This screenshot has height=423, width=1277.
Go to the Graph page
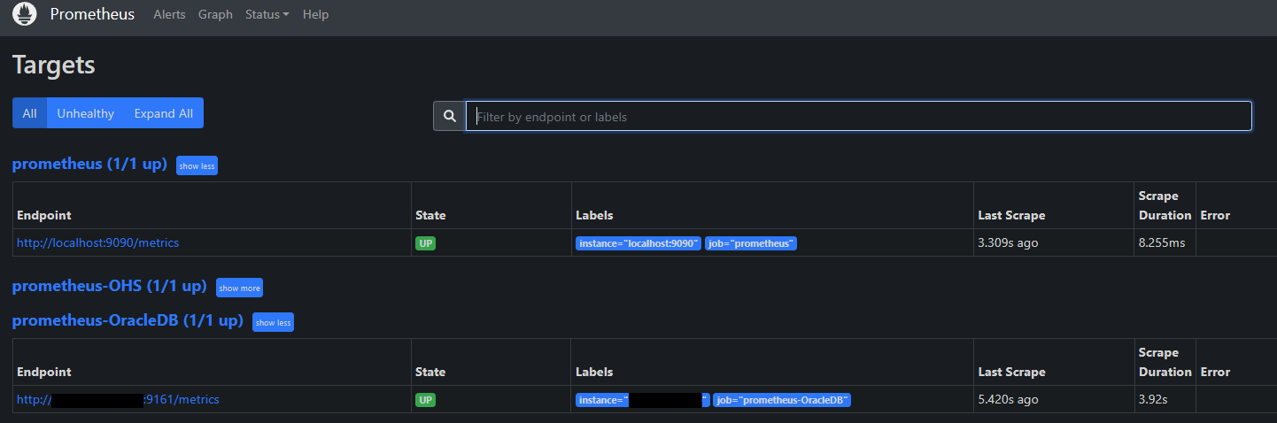point(215,14)
